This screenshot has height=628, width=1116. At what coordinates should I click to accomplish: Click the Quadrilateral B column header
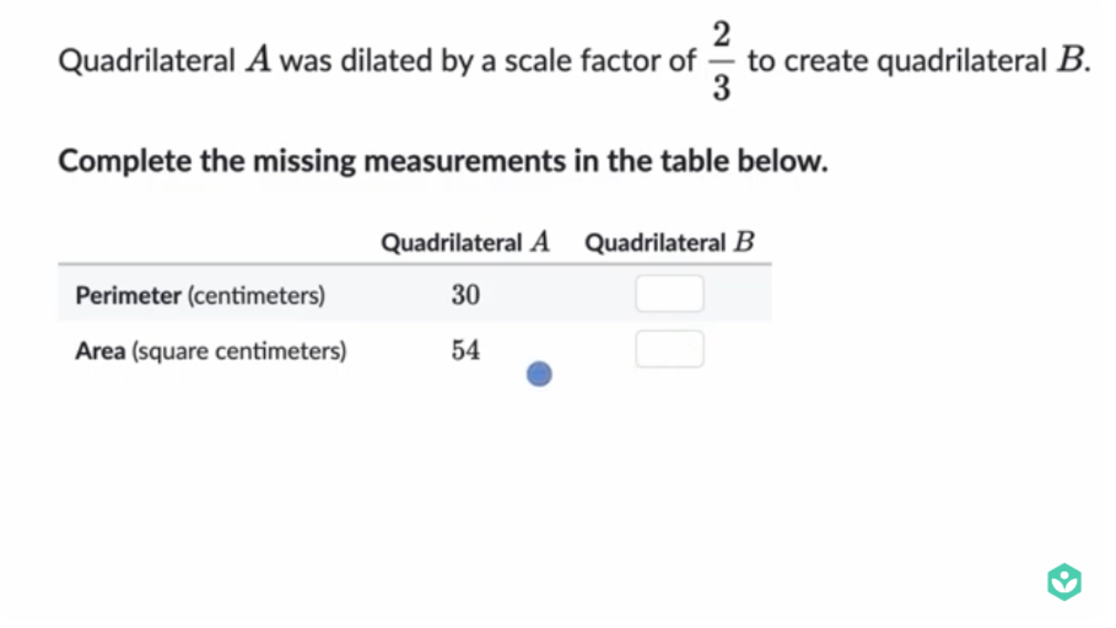coord(670,242)
